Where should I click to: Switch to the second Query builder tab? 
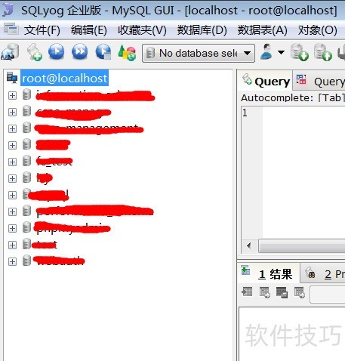pos(319,81)
